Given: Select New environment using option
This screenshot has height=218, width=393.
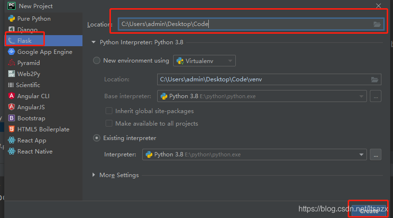Looking at the screenshot, I should pyautogui.click(x=97, y=61).
